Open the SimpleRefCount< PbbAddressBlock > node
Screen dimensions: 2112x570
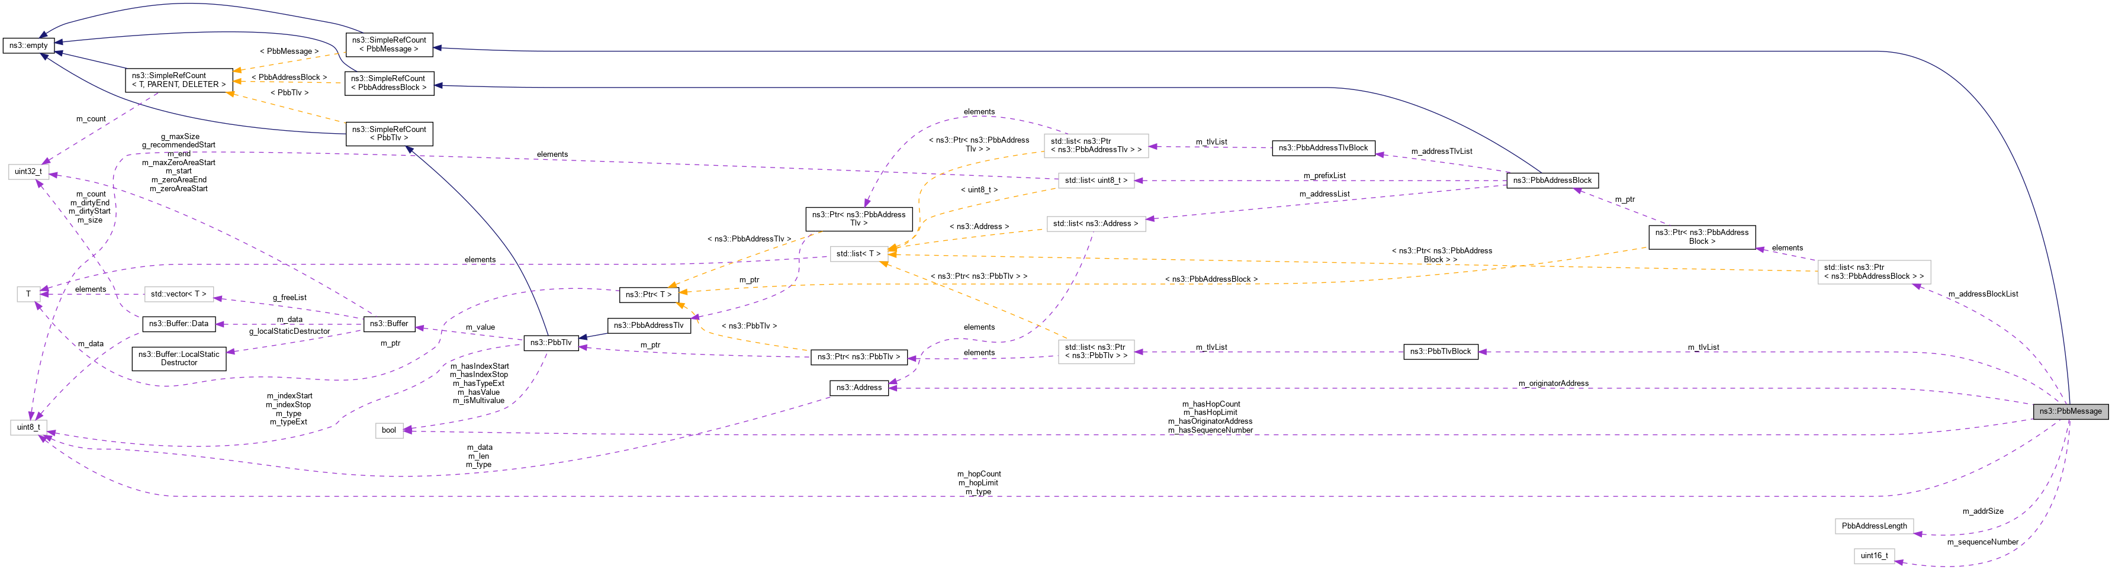click(390, 83)
